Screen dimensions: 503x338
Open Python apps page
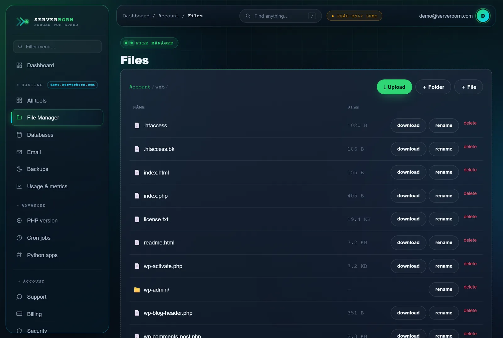click(x=57, y=255)
